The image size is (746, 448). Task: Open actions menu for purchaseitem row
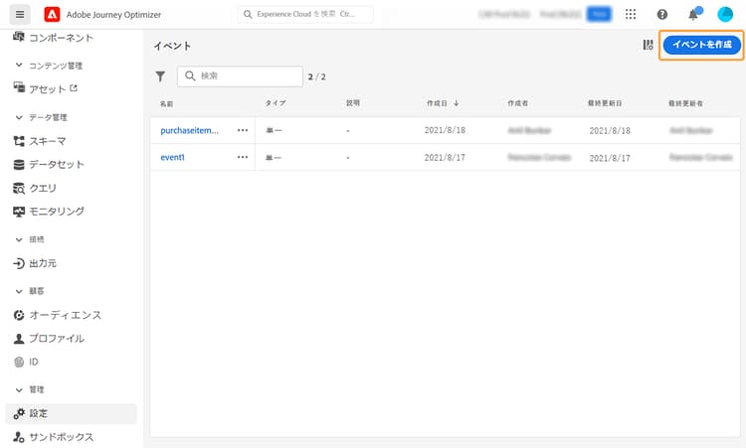tap(243, 130)
